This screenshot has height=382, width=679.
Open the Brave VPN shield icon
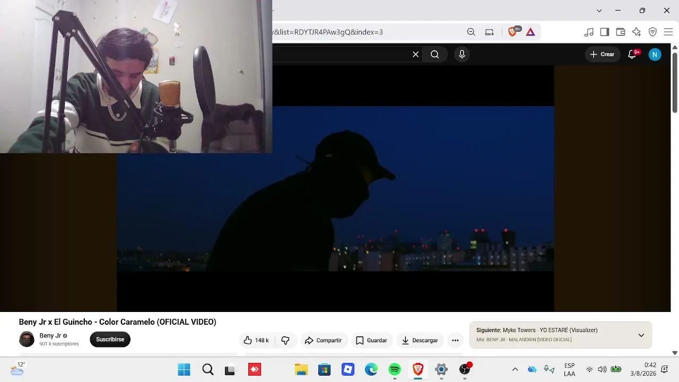653,32
